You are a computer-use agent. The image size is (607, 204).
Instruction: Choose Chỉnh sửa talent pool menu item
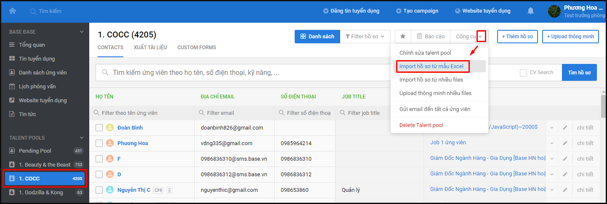pyautogui.click(x=439, y=53)
